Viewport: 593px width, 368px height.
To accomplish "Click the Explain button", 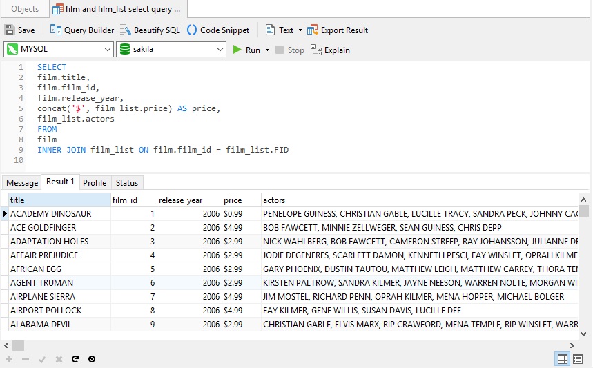I will 330,50.
